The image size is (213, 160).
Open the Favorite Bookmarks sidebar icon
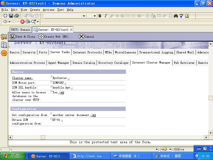coord(4,37)
